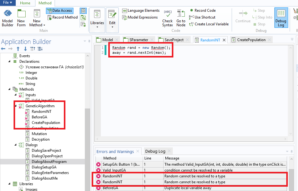298x191 pixels.
Task: Toggle the Debug Log window button
Action: pos(281,18)
